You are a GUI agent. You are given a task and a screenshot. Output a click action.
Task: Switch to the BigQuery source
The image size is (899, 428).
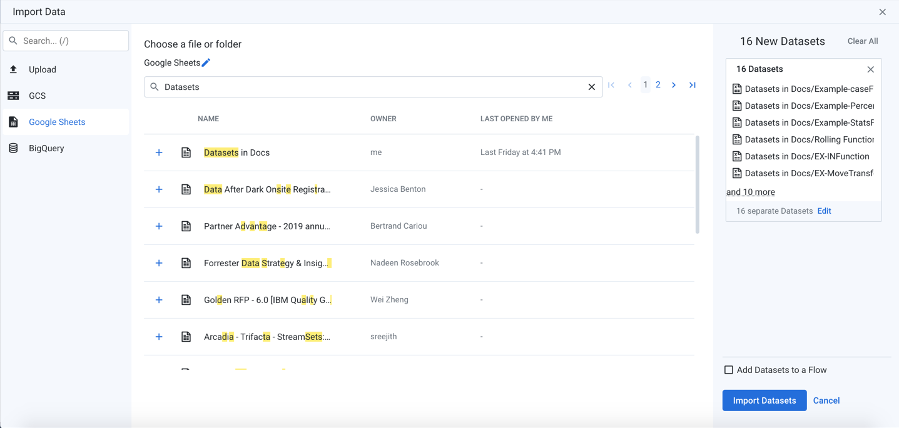click(46, 148)
